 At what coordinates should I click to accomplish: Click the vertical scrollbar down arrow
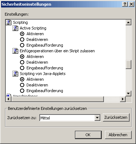pos(129,94)
